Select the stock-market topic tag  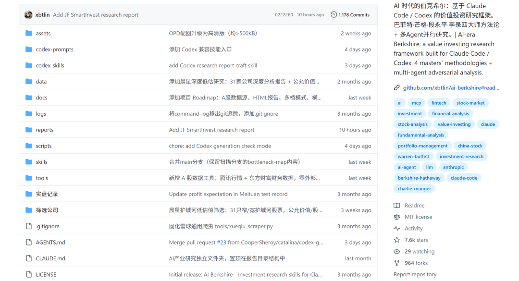[470, 103]
